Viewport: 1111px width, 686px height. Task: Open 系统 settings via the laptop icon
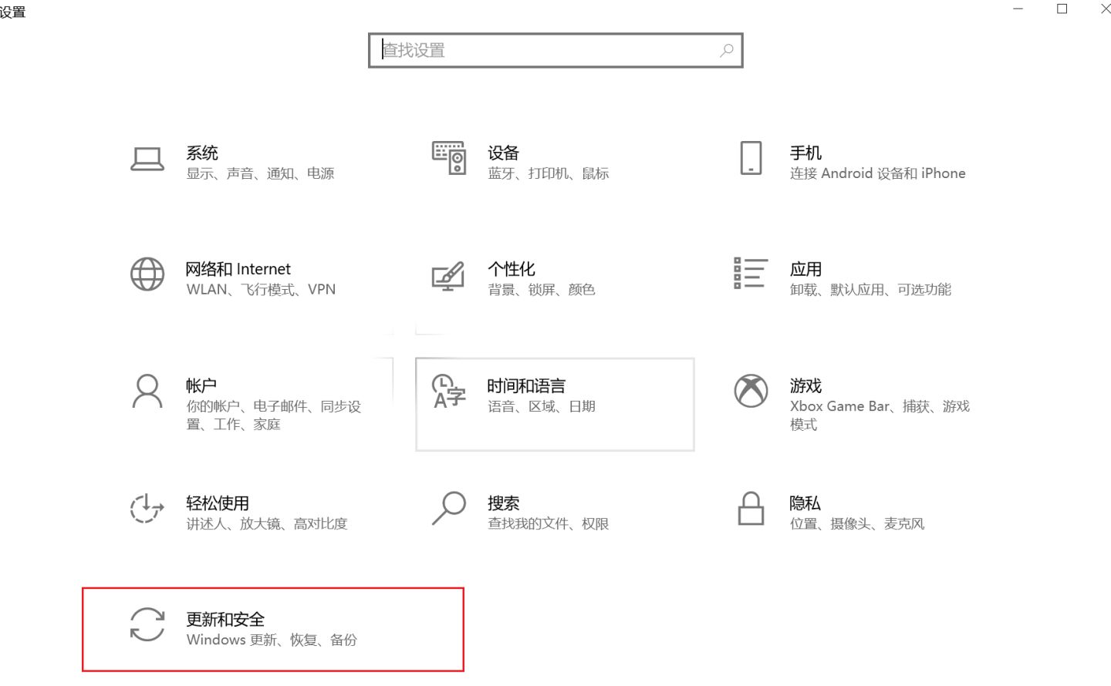pyautogui.click(x=147, y=158)
